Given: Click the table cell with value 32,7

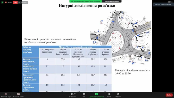Looking at the screenshot, I should pos(93,79).
